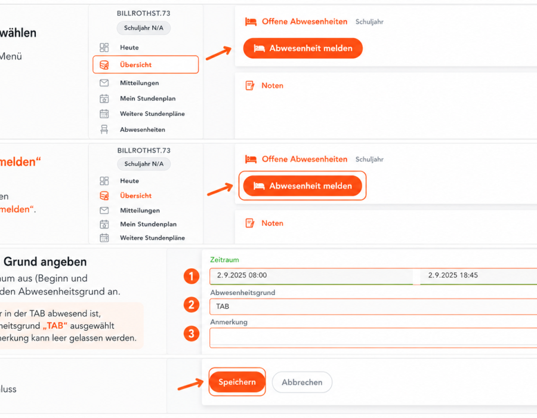The image size is (537, 418).
Task: Click the Noten notepad icon in upper panel
Action: click(250, 85)
